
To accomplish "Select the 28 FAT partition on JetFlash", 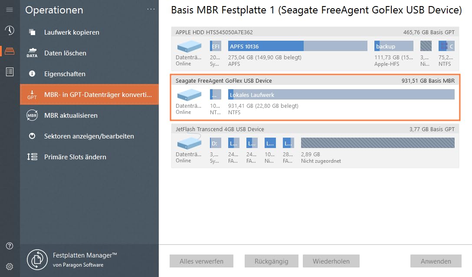I will coord(288,143).
